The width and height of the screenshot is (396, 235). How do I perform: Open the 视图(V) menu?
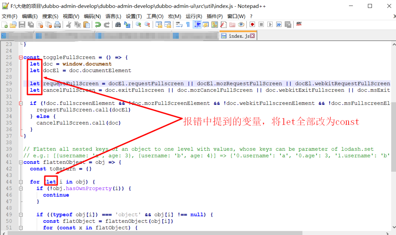pyautogui.click(x=71, y=16)
